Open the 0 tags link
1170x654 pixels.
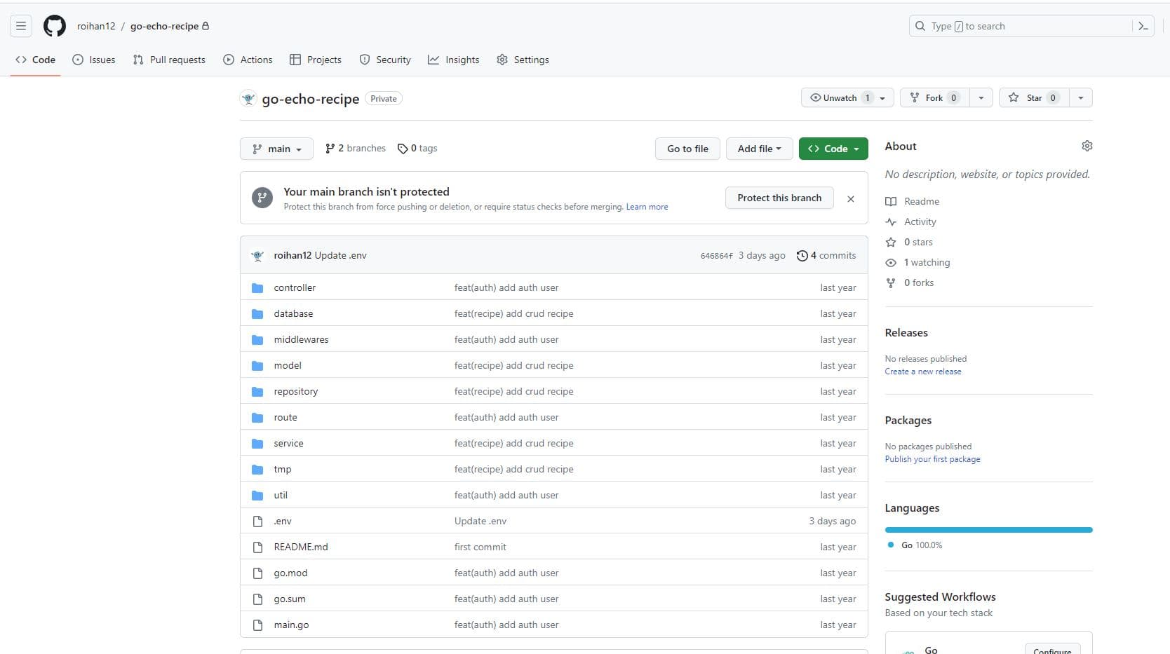(x=417, y=149)
